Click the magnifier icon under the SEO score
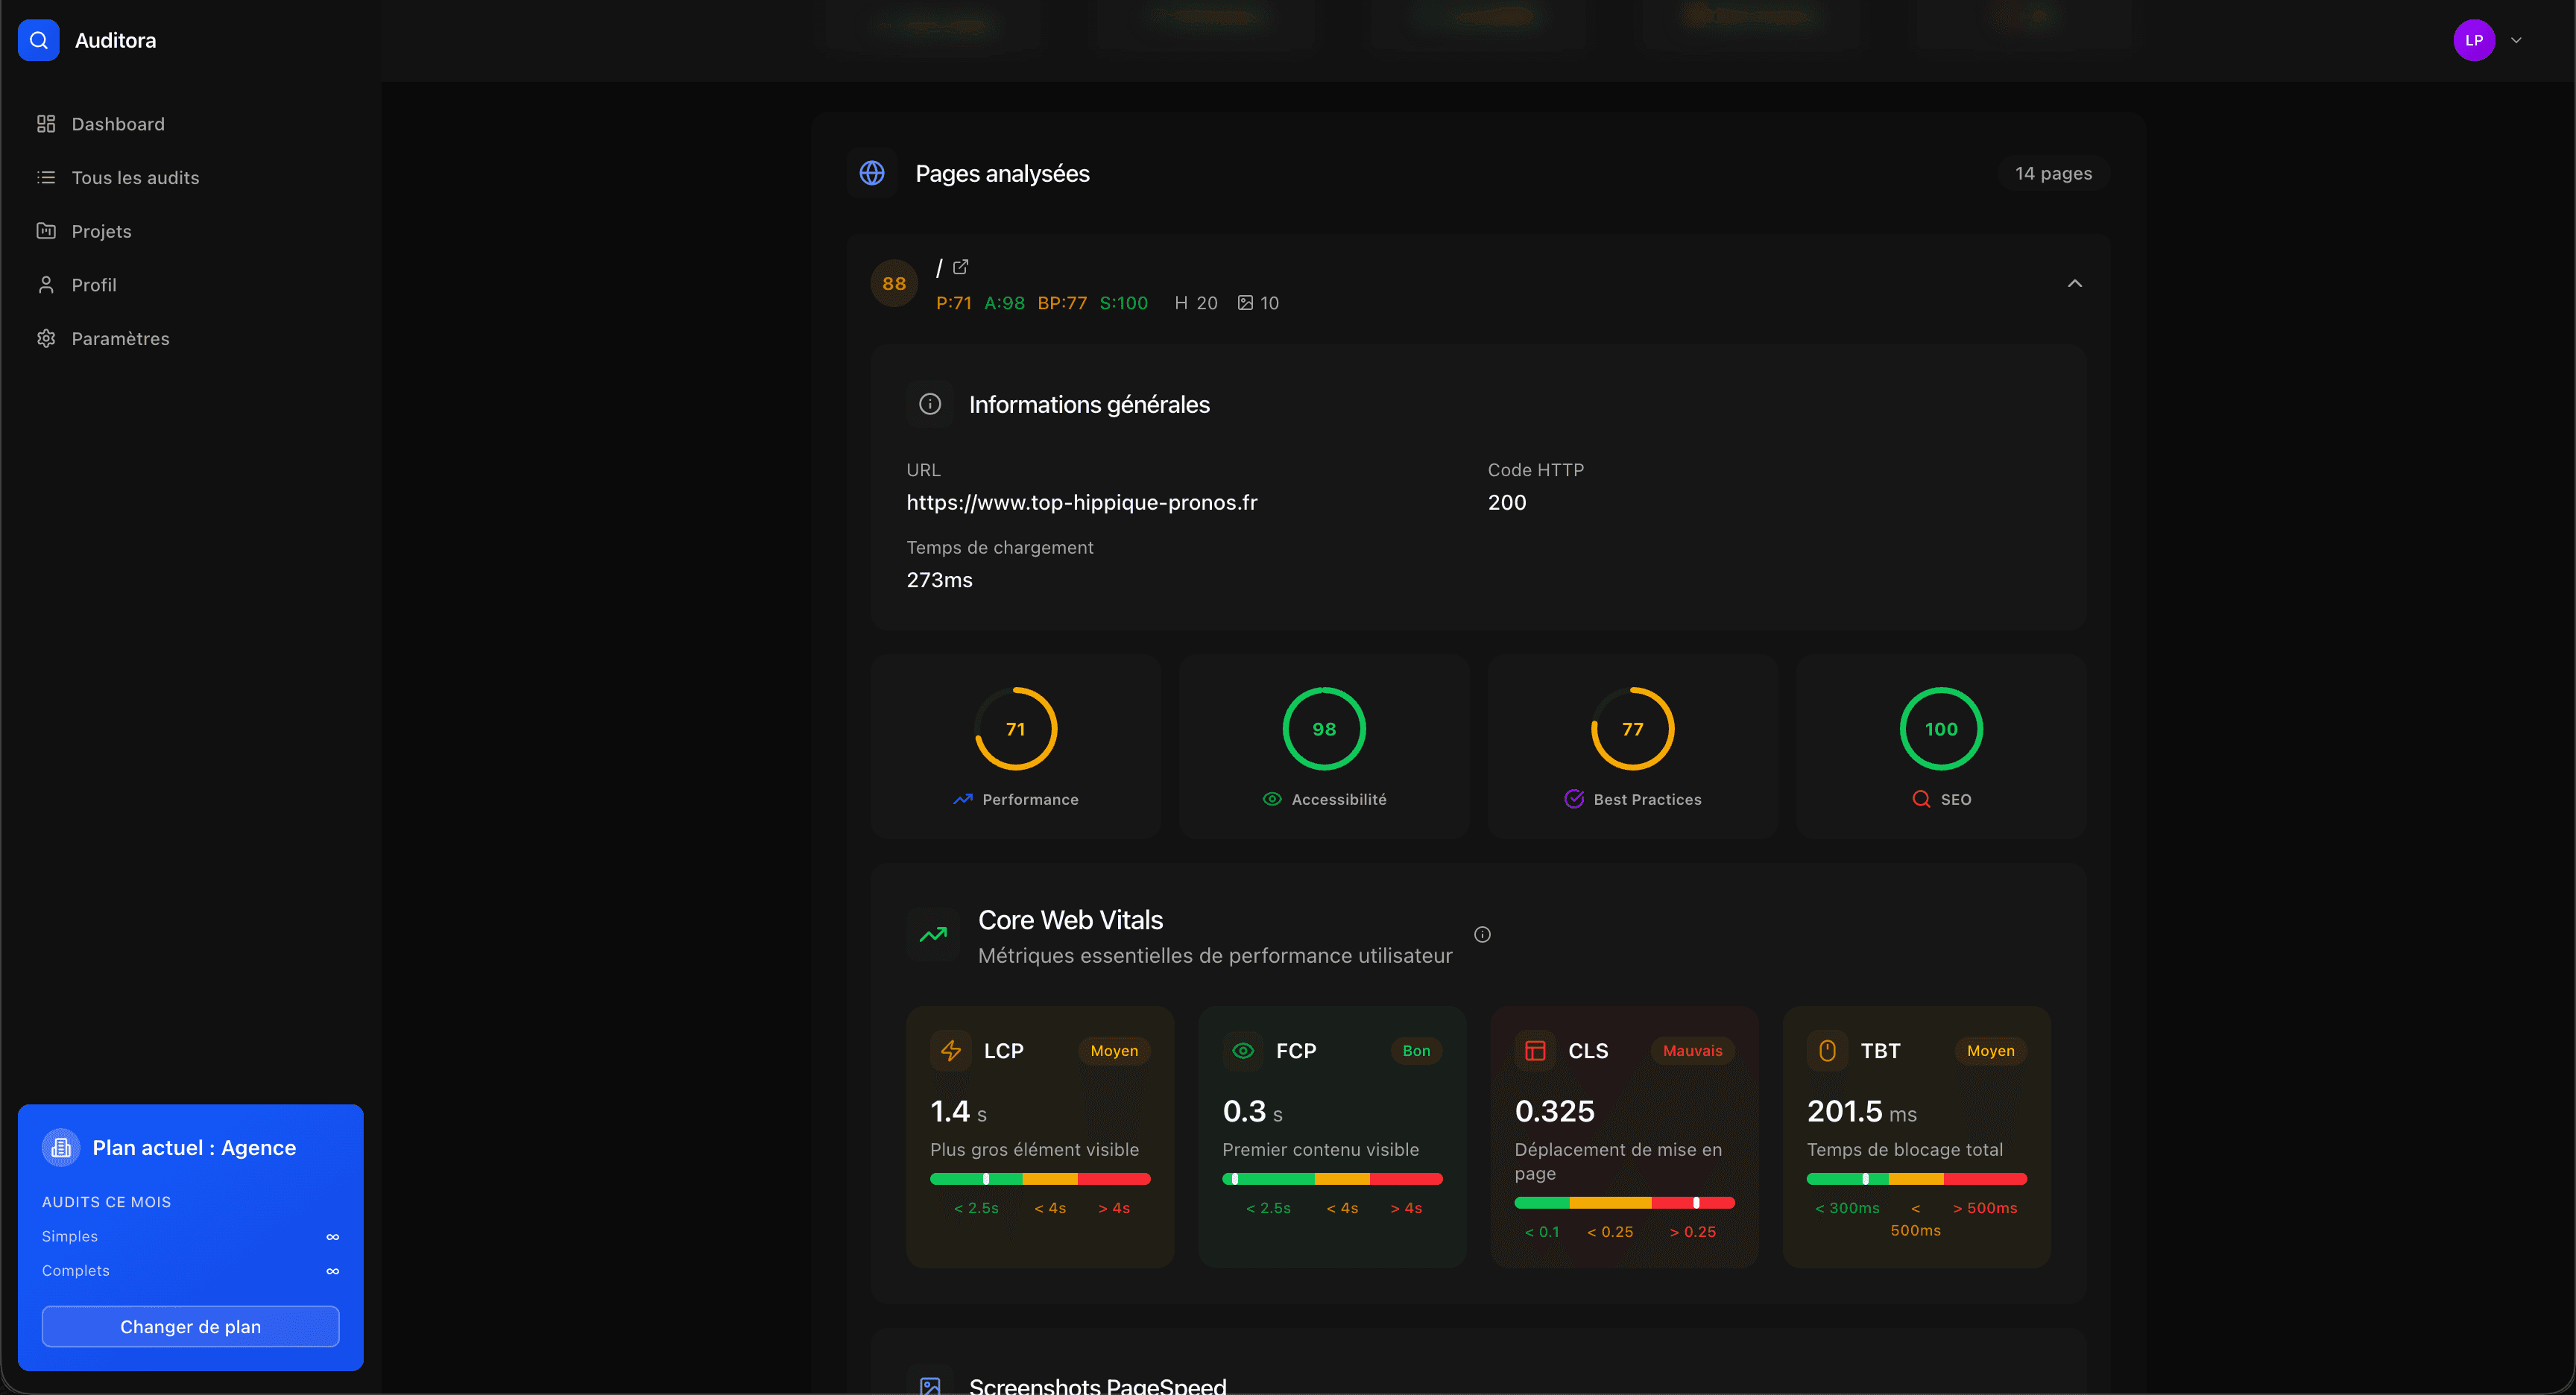Image resolution: width=2576 pixels, height=1395 pixels. pos(1920,799)
